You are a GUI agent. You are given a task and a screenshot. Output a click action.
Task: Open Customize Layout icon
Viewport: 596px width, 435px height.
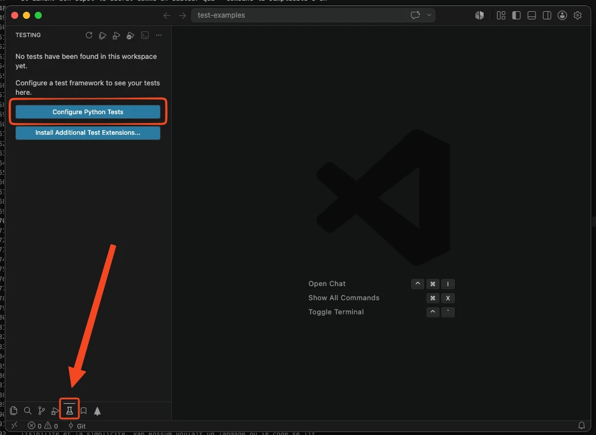(x=501, y=15)
